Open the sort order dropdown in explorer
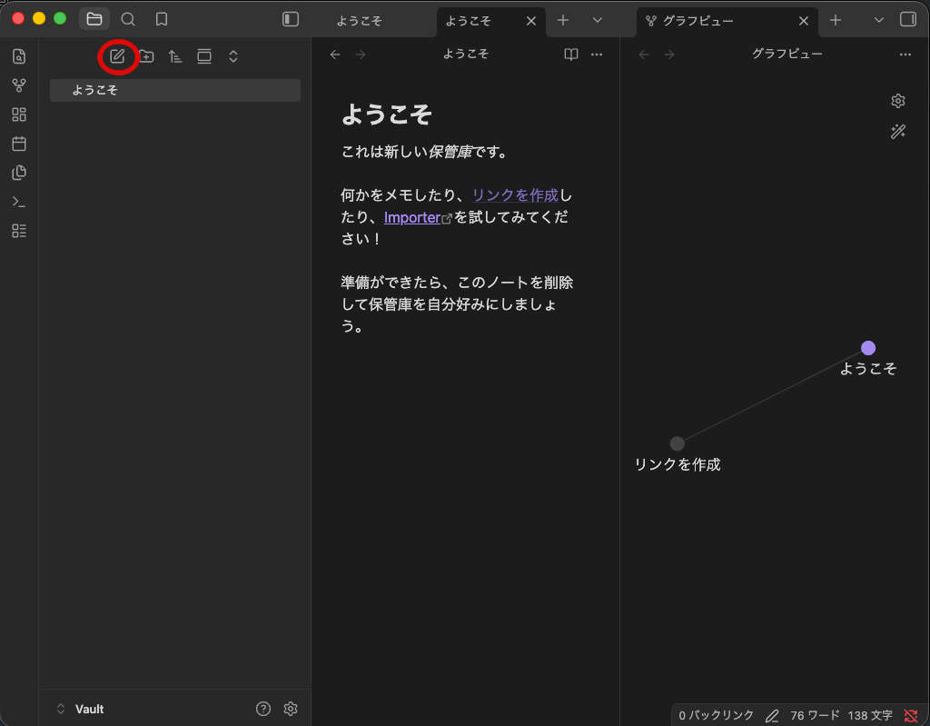Image resolution: width=930 pixels, height=726 pixels. tap(175, 56)
